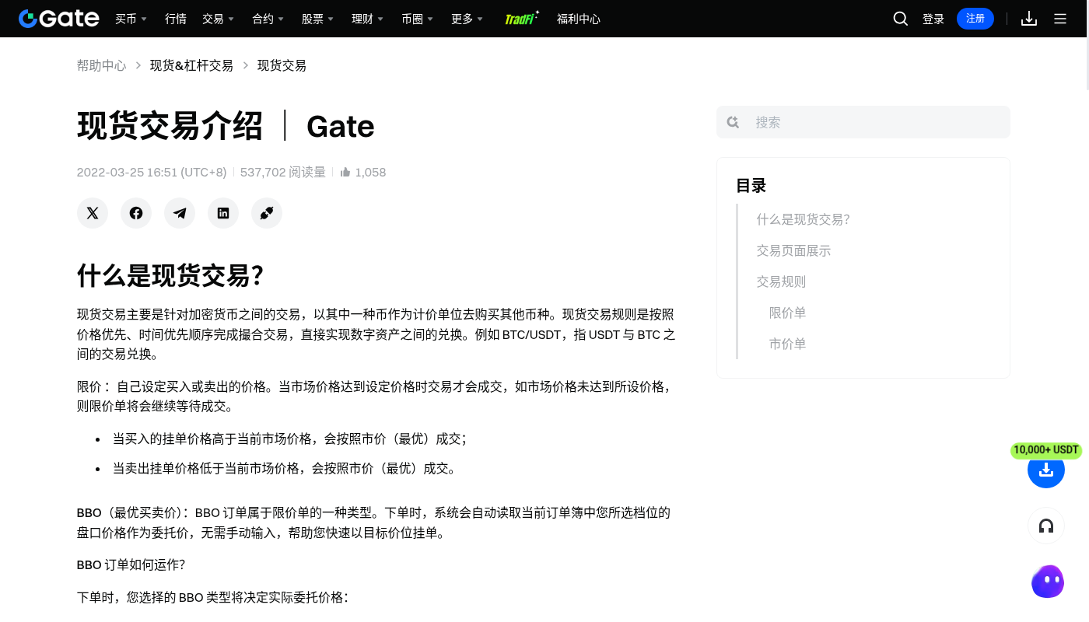This screenshot has width=1089, height=622.
Task: Open the search magnifier icon in navbar
Action: coord(901,19)
